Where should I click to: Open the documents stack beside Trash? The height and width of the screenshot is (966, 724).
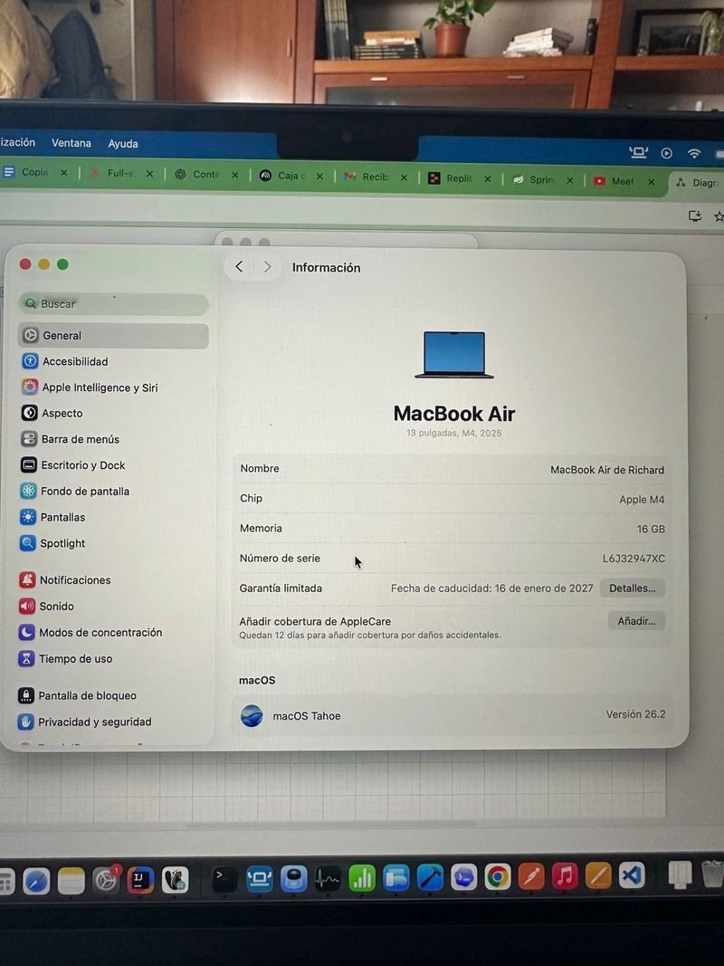tap(679, 875)
